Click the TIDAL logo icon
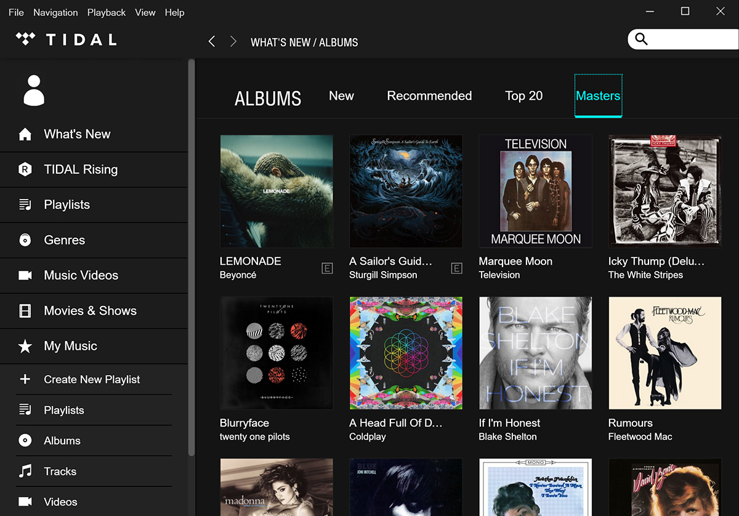 [x=26, y=39]
